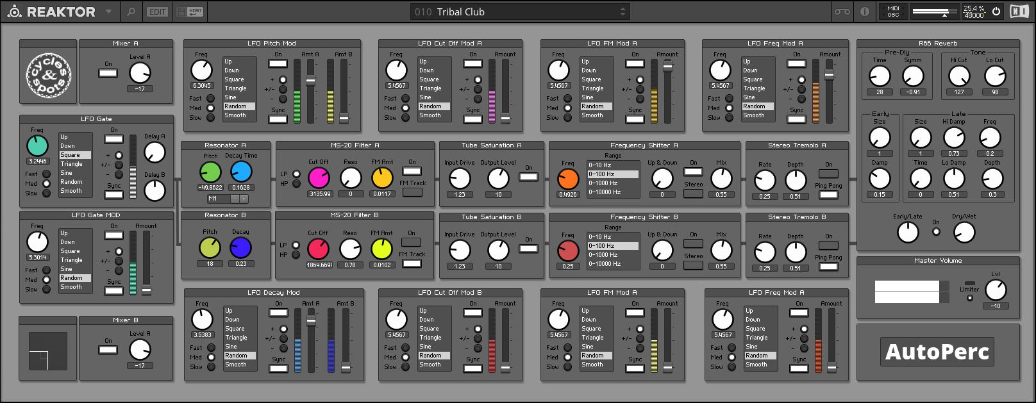Screen dimensions: 1036x403
Task: Click the Lvl knob in Master Volume
Action: coord(996,291)
